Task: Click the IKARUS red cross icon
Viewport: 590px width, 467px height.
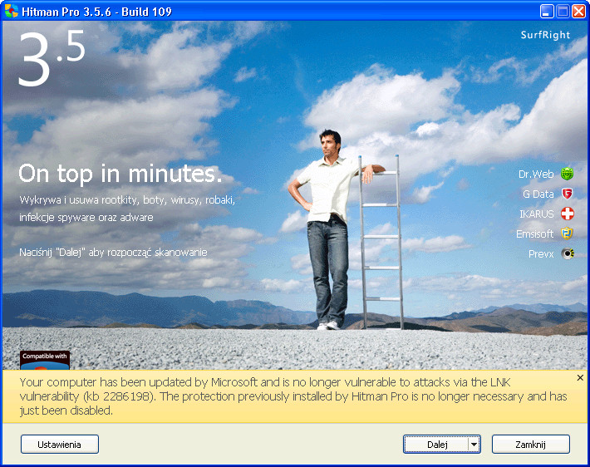Action: coord(568,214)
